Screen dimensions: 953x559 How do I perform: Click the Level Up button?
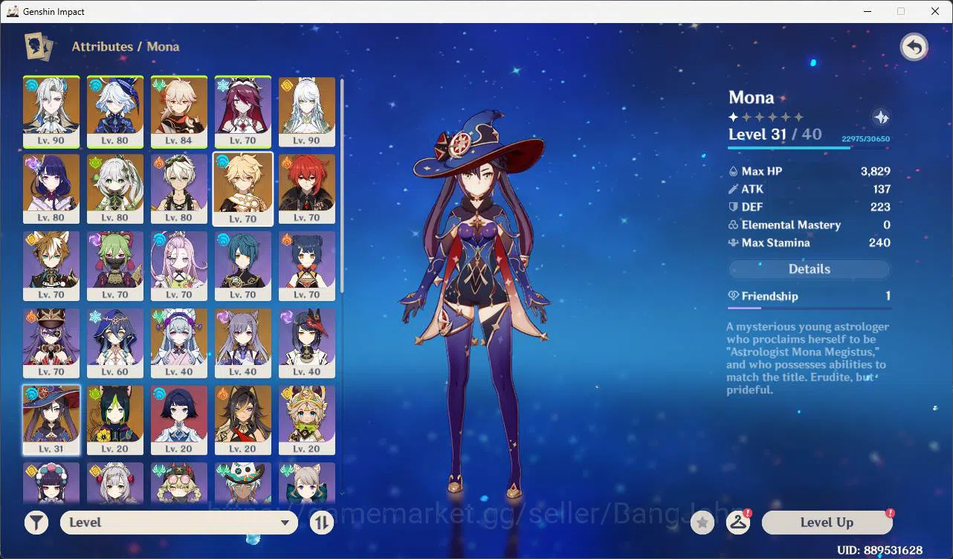pyautogui.click(x=827, y=523)
